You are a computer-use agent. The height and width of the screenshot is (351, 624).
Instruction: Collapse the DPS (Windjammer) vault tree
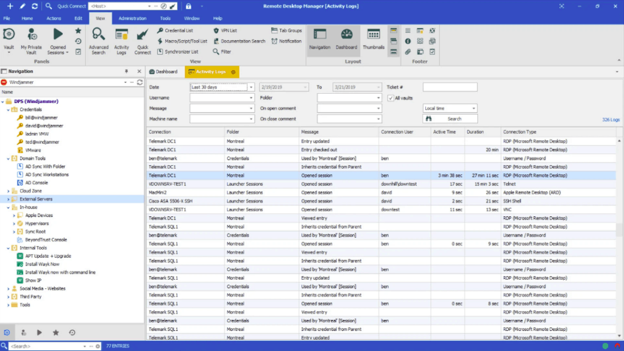pyautogui.click(x=4, y=101)
